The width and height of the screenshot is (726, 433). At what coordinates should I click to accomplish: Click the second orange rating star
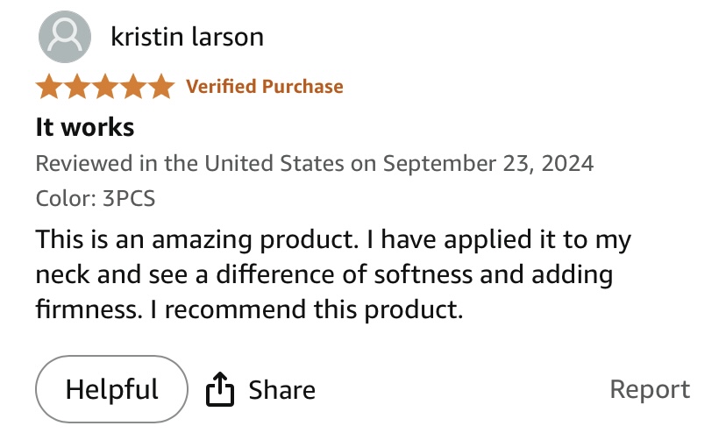(x=77, y=87)
